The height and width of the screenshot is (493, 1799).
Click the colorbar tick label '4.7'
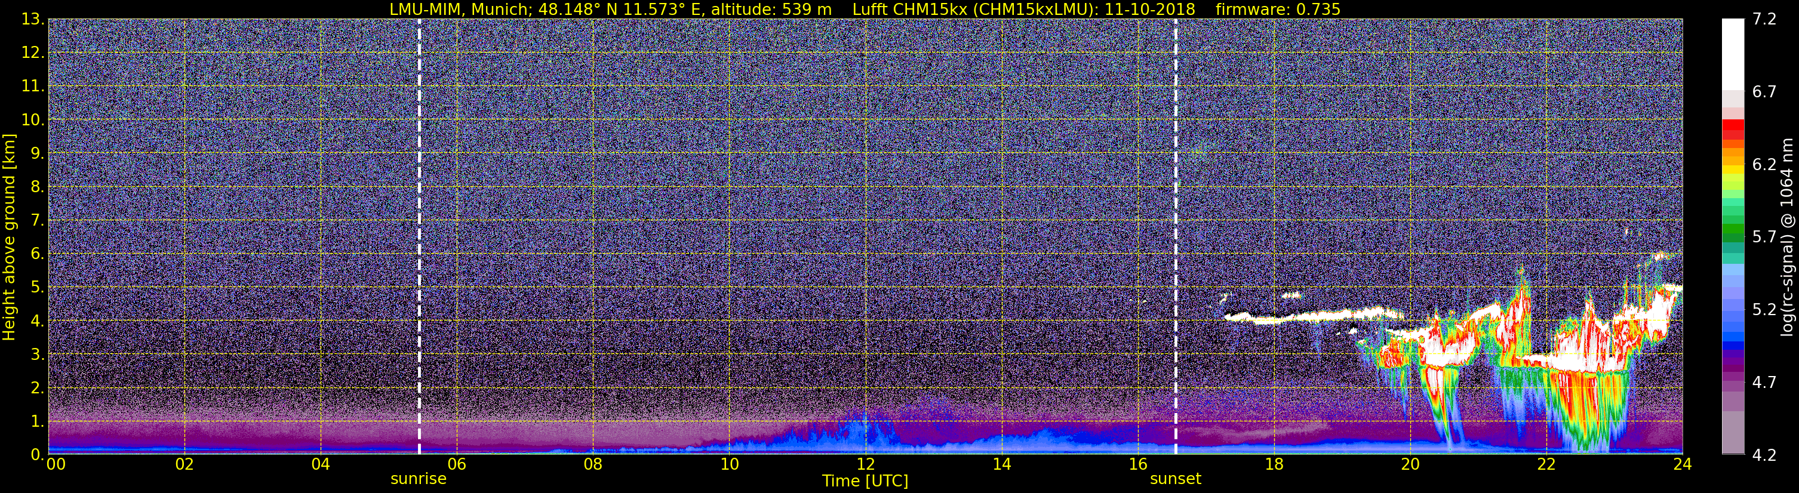click(1764, 382)
